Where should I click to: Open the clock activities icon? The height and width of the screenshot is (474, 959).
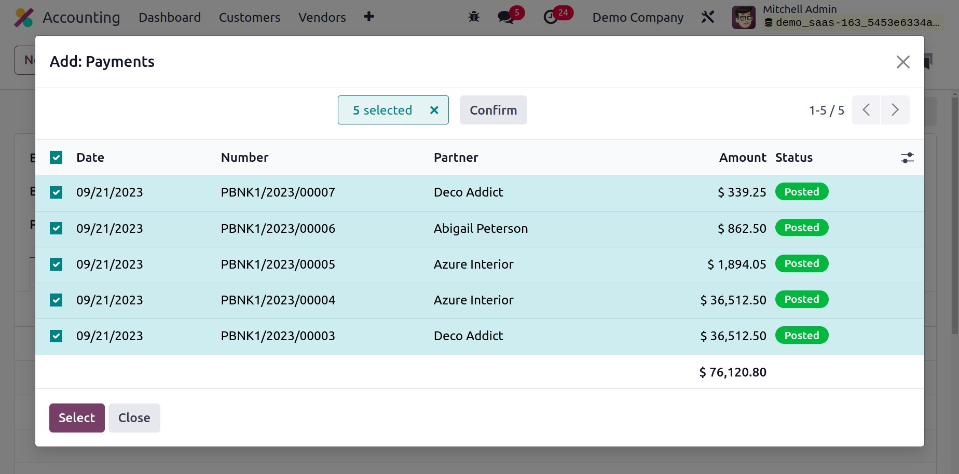pyautogui.click(x=551, y=17)
